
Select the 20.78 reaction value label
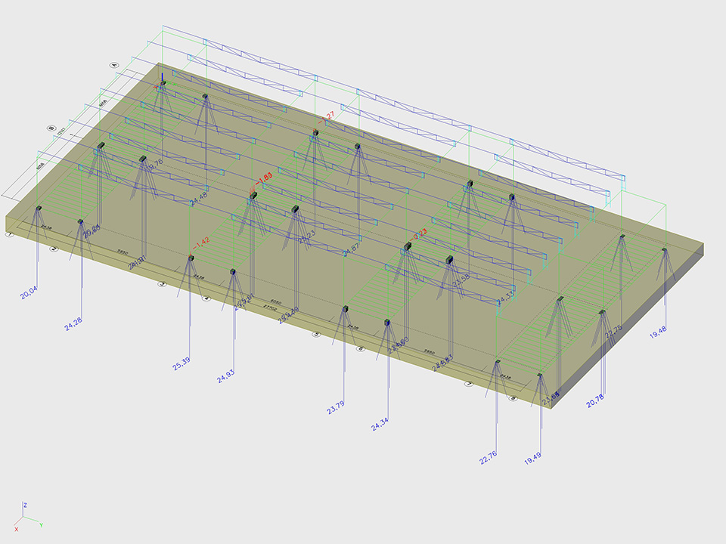(x=595, y=400)
